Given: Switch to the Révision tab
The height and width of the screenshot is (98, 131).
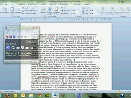Looking at the screenshot, I should click(43, 5).
